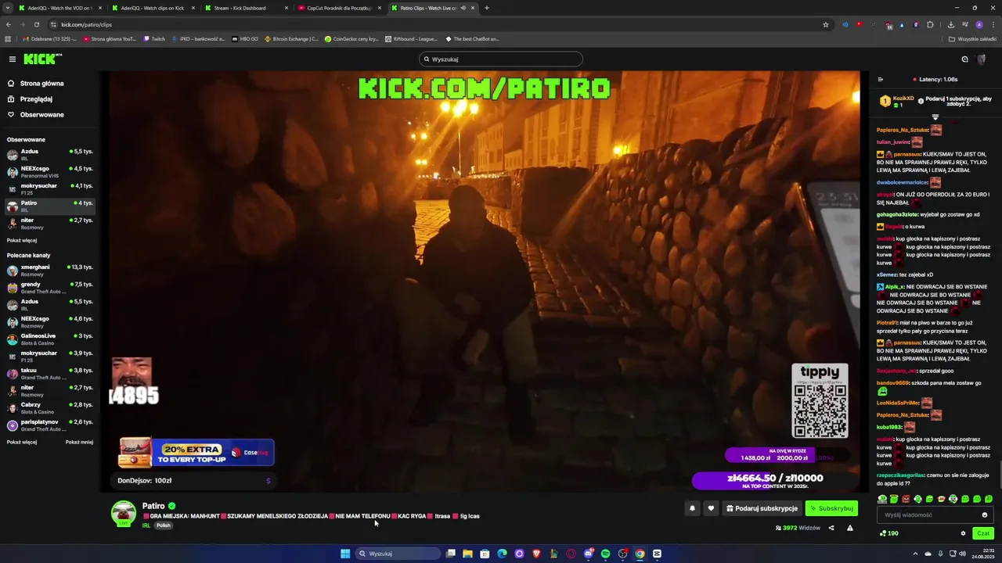Image resolution: width=1002 pixels, height=563 pixels.
Task: Click the Kick logo
Action: coord(42,59)
